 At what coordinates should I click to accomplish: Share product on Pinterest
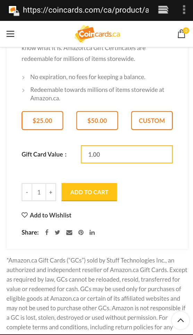click(x=81, y=233)
